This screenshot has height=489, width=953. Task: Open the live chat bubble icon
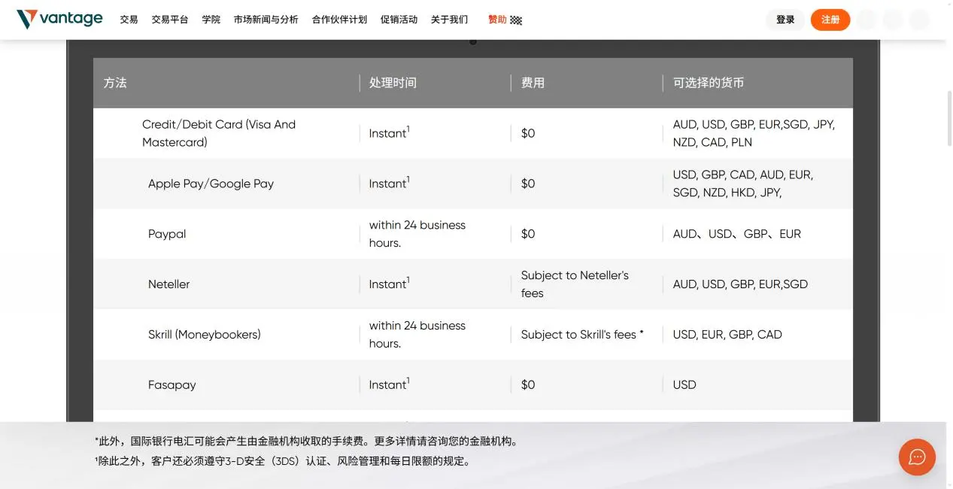917,457
